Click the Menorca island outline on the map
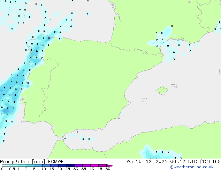This screenshot has height=170, width=221. tap(174, 86)
